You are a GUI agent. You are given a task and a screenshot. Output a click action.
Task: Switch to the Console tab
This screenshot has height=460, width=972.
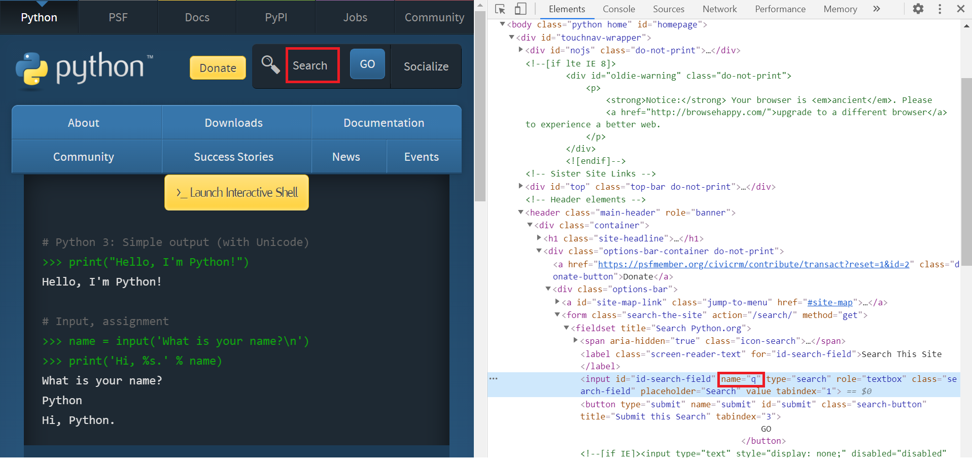(618, 9)
